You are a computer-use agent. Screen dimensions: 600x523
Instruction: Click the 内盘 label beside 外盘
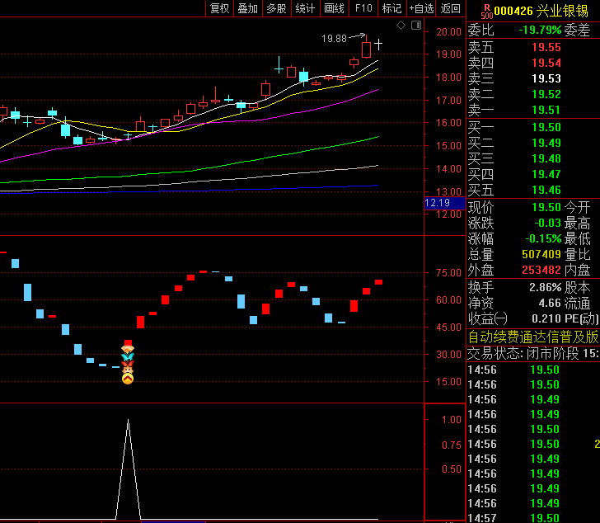[x=578, y=271]
